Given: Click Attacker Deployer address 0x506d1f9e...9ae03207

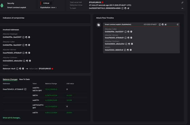Looking at the screenshot, I should click(12, 37).
